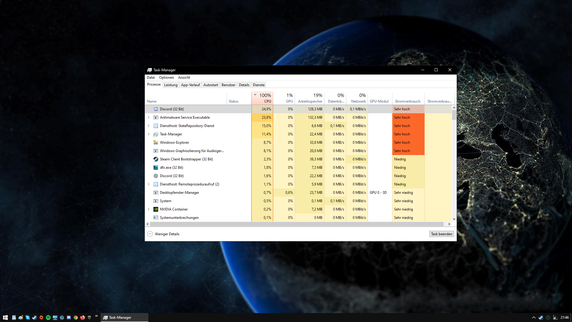Expand Diensthost: Remoteprozeduraufruf (2) group

[x=148, y=184]
